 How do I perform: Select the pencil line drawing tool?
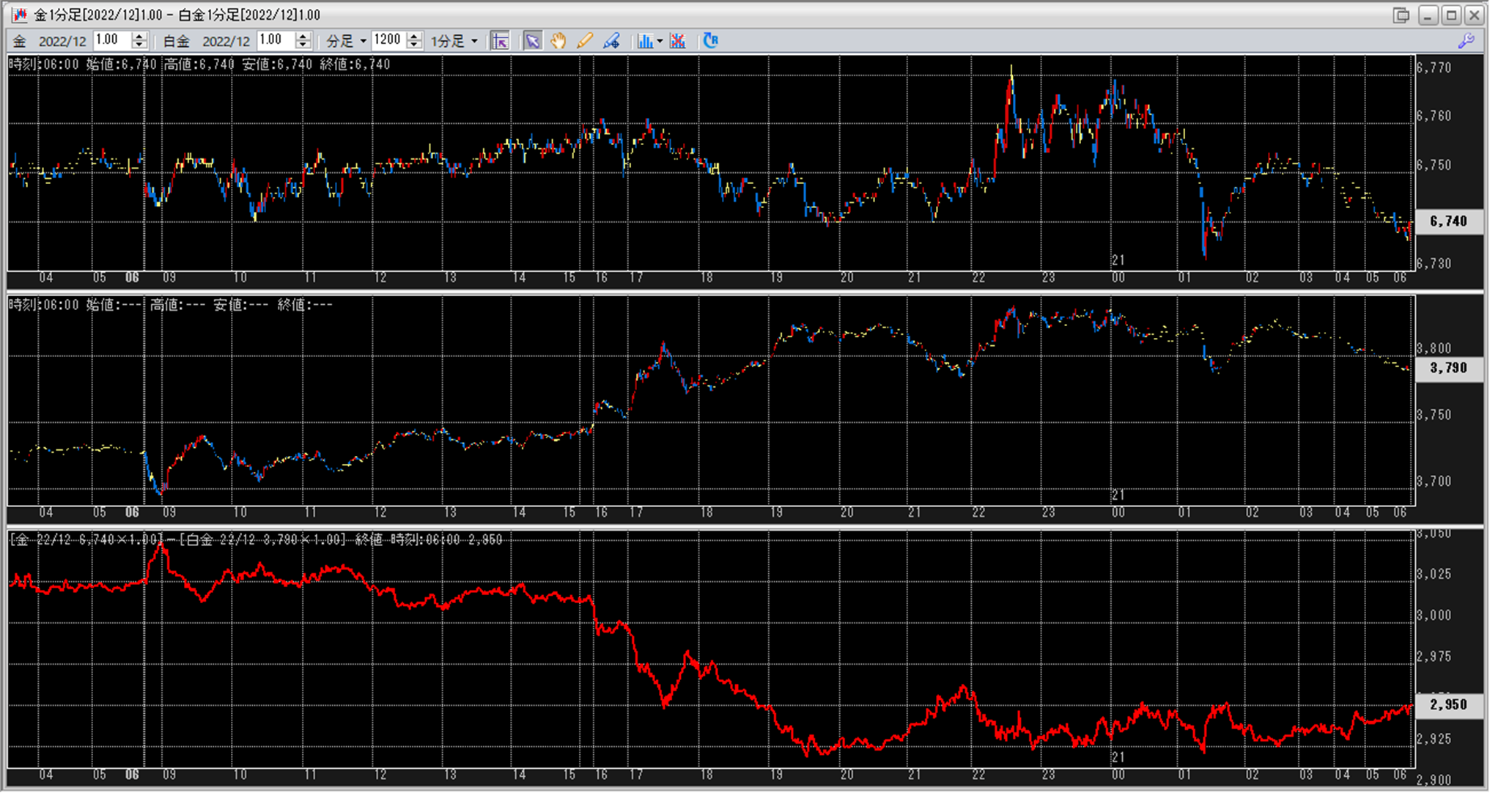584,41
